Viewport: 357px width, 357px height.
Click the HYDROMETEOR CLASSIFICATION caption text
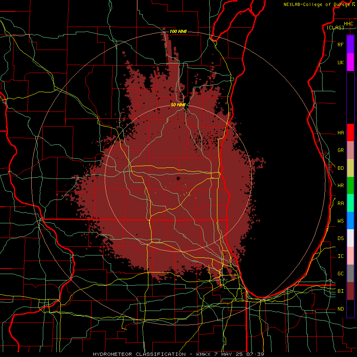pos(139,354)
